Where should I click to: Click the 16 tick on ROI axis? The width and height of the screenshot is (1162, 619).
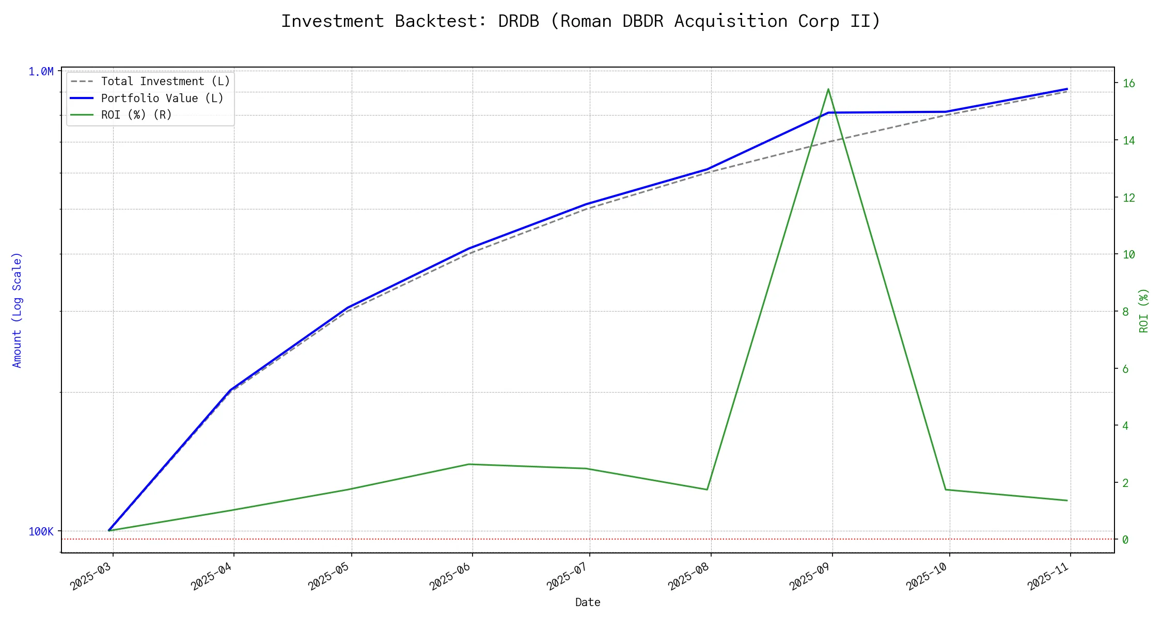click(1128, 84)
